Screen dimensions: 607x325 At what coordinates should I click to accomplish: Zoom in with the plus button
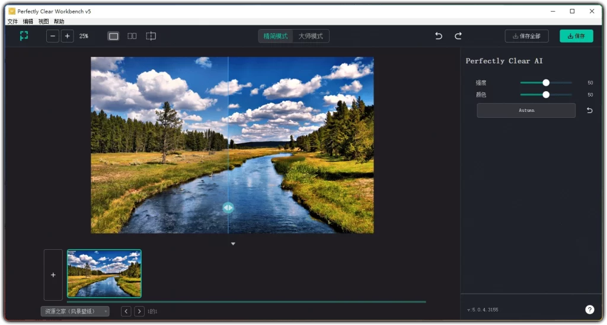67,36
